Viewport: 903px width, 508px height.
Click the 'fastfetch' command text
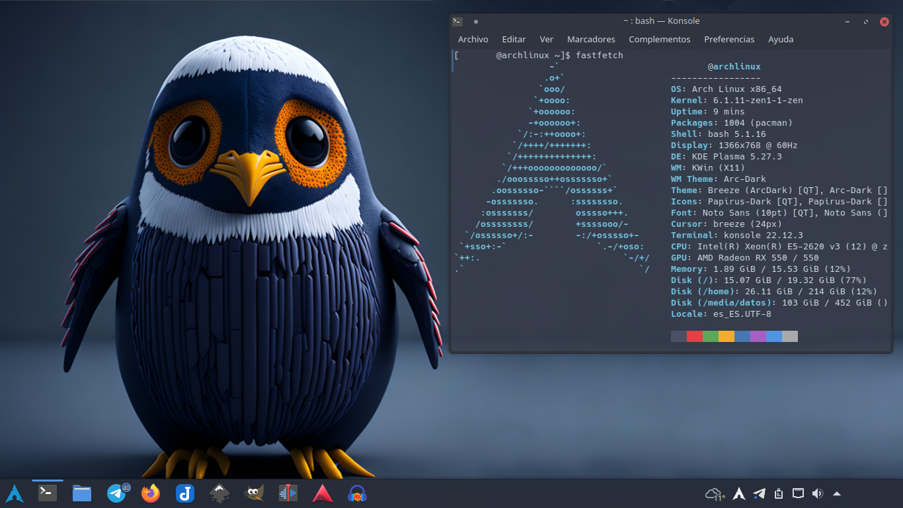pyautogui.click(x=600, y=56)
